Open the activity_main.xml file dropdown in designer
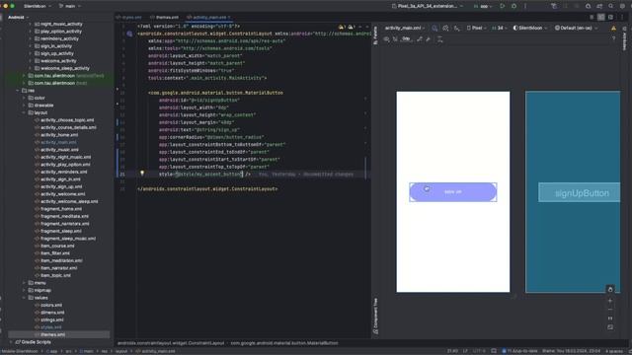The height and width of the screenshot is (355, 632). coord(404,29)
